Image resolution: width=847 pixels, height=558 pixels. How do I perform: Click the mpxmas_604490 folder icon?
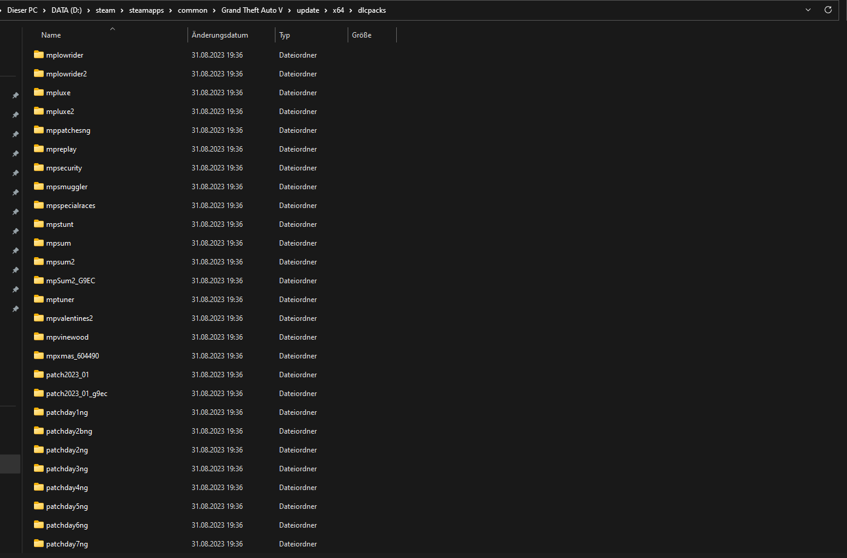click(x=39, y=355)
